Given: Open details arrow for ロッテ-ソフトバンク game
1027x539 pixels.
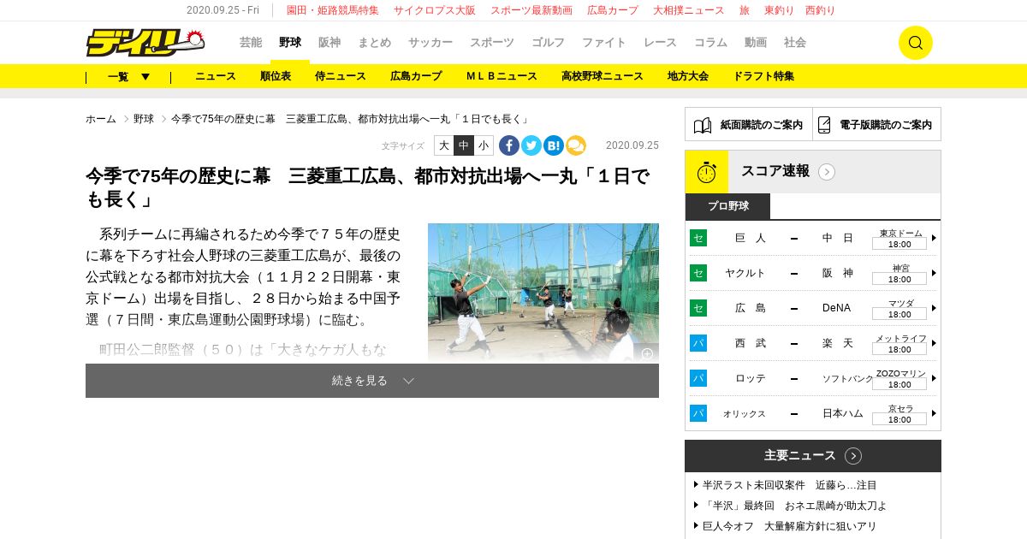Looking at the screenshot, I should pyautogui.click(x=934, y=378).
